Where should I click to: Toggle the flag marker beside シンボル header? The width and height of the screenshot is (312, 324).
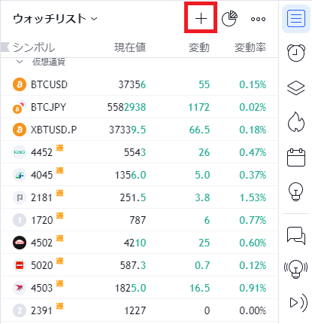(5, 47)
